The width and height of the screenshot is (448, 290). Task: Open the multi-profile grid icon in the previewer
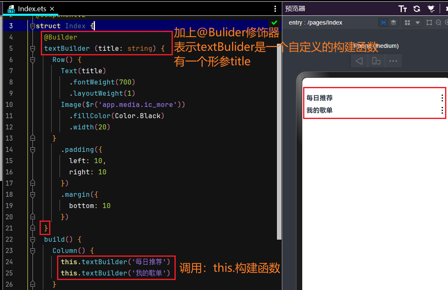click(408, 22)
